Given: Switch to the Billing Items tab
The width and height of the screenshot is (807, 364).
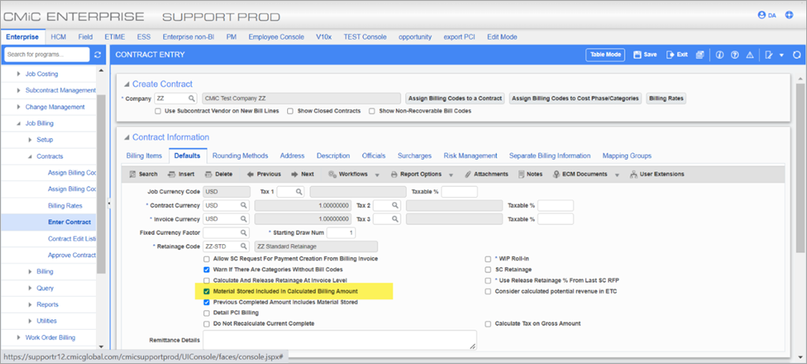Looking at the screenshot, I should (144, 156).
